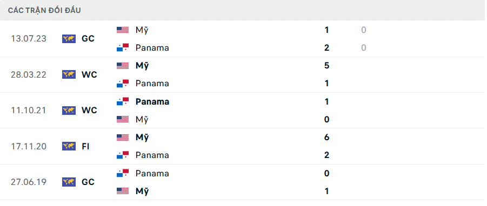Click the Panama flag in the 11.10.21 match
Image resolution: width=487 pixels, height=206 pixels.
pos(123,101)
